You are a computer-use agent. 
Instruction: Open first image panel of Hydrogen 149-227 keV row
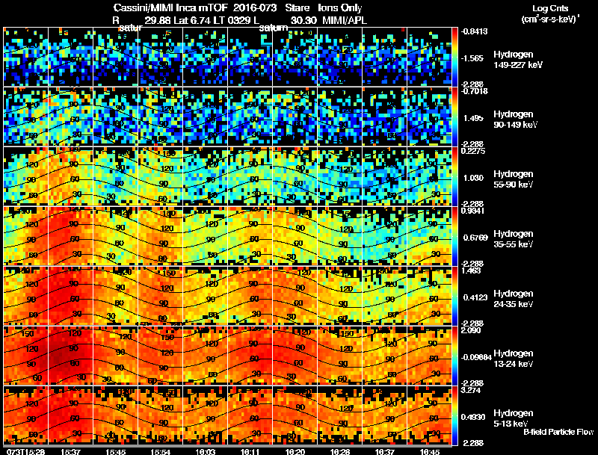(x=26, y=57)
